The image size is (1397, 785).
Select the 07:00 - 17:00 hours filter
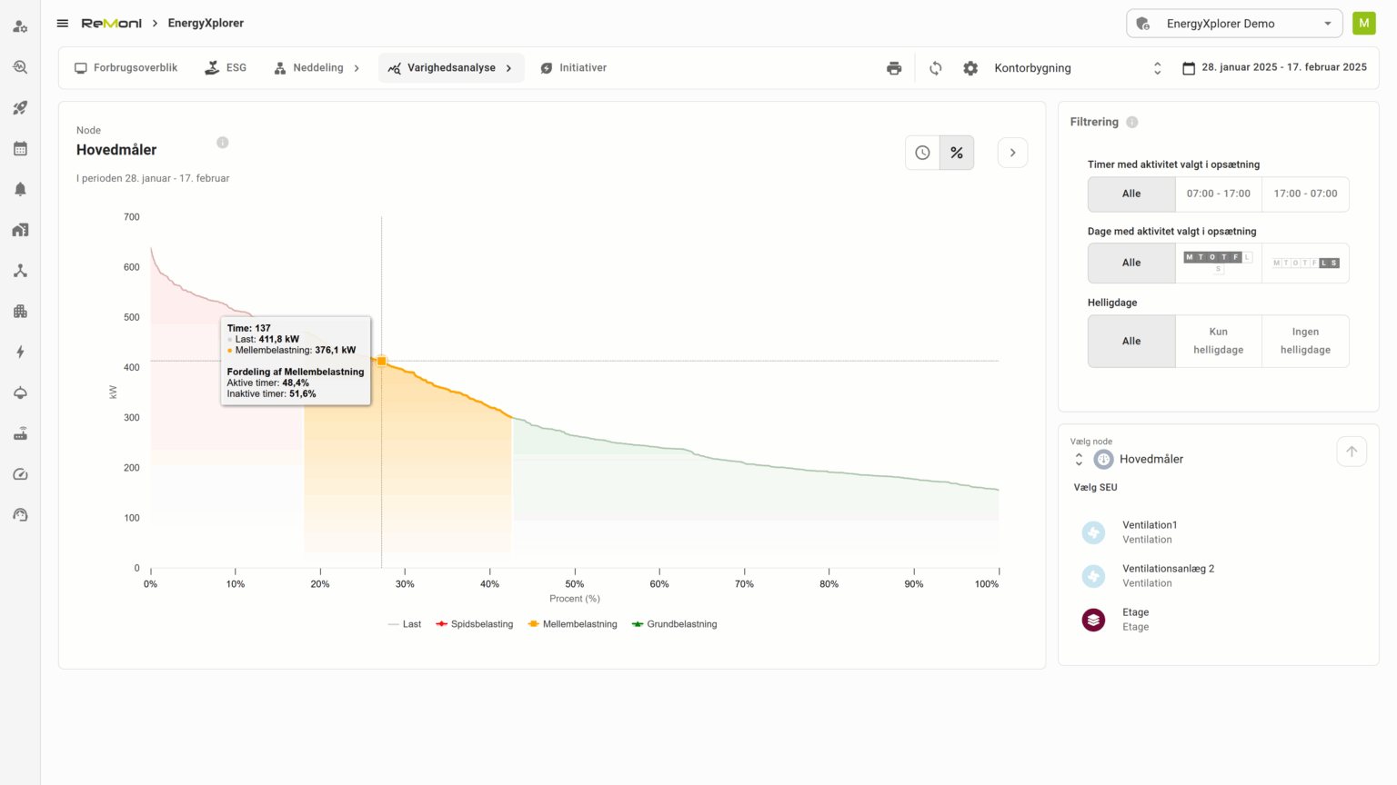(1218, 194)
